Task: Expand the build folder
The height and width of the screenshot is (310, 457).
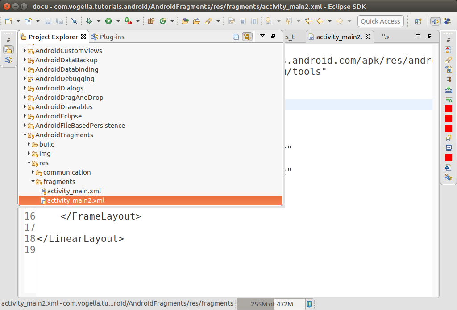Action: pyautogui.click(x=29, y=144)
